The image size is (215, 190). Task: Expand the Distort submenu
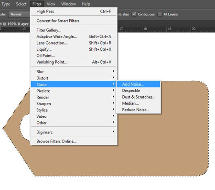point(74,78)
